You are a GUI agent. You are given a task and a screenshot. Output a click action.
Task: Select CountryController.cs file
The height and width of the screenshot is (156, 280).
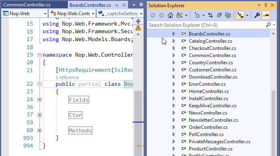click(x=211, y=63)
